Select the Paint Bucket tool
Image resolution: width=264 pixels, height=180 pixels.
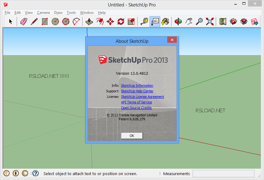165,22
